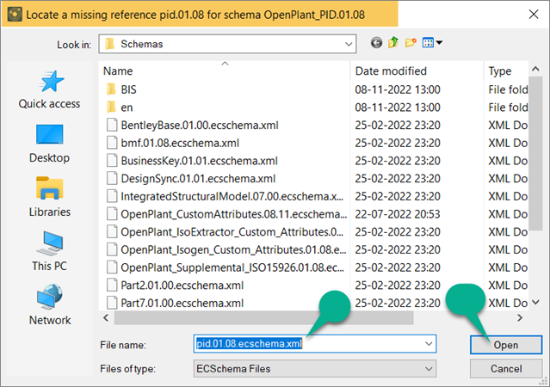Open Libraries from the places bar
The width and height of the screenshot is (550, 387).
pyautogui.click(x=49, y=198)
